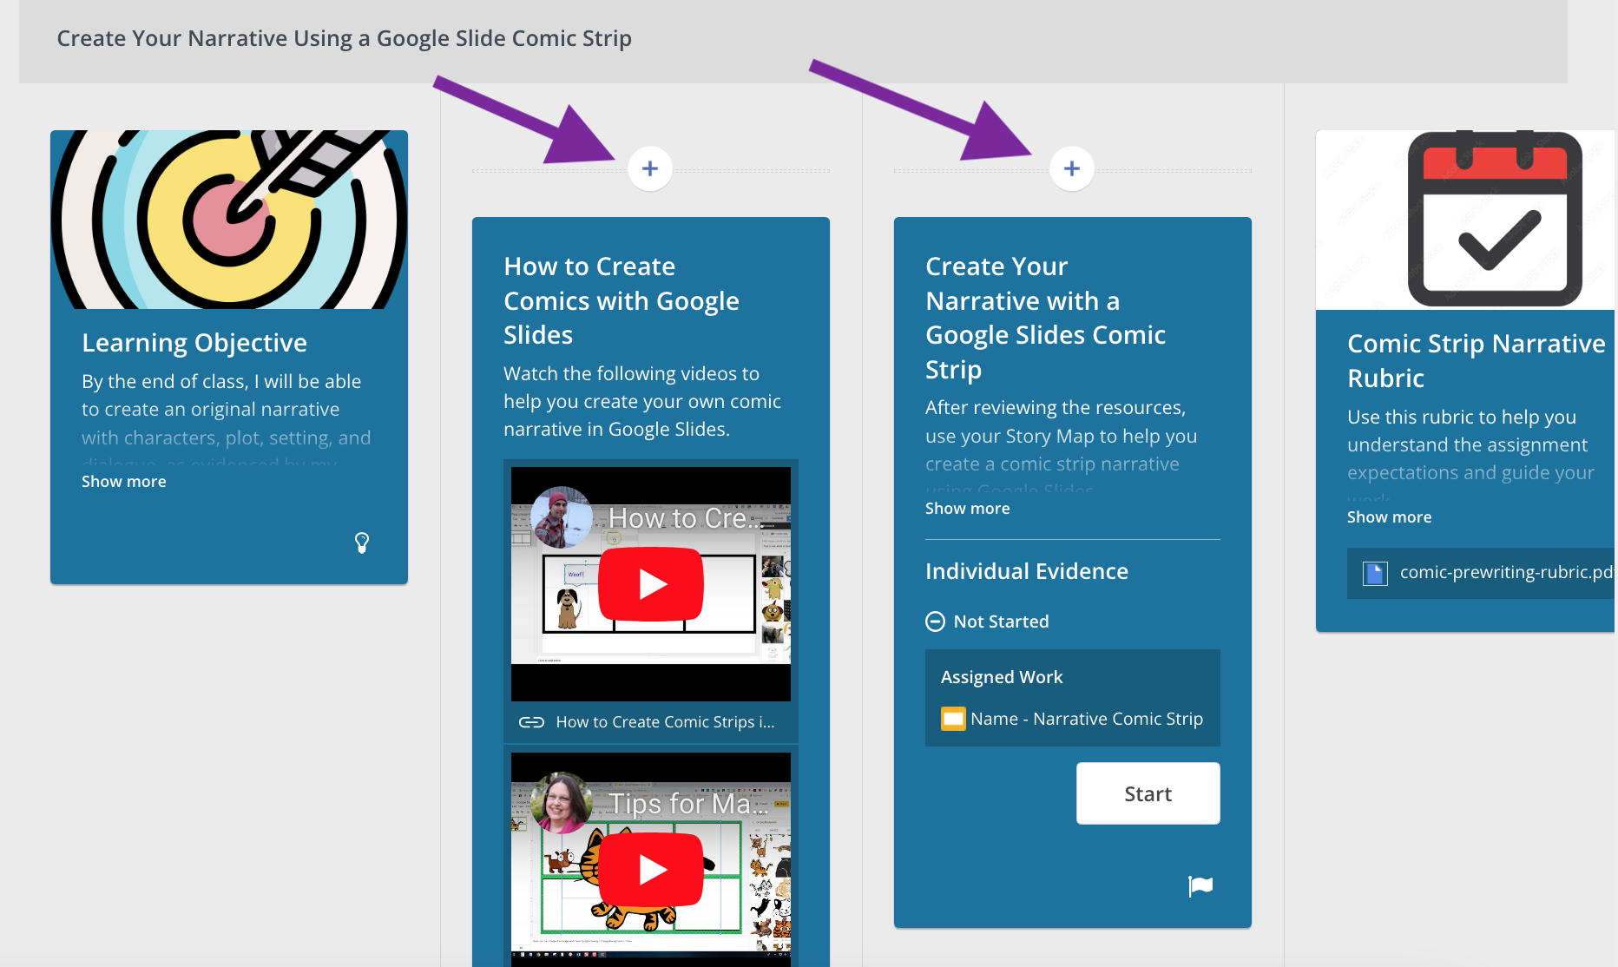Click the lightbulb icon on Learning Objective card
This screenshot has width=1618, height=967.
click(x=362, y=543)
